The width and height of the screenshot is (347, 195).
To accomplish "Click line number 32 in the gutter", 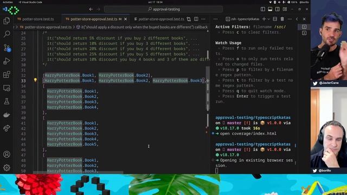I will click(23, 75).
